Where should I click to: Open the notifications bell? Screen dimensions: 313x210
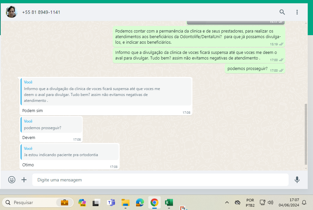pyautogui.click(x=304, y=202)
